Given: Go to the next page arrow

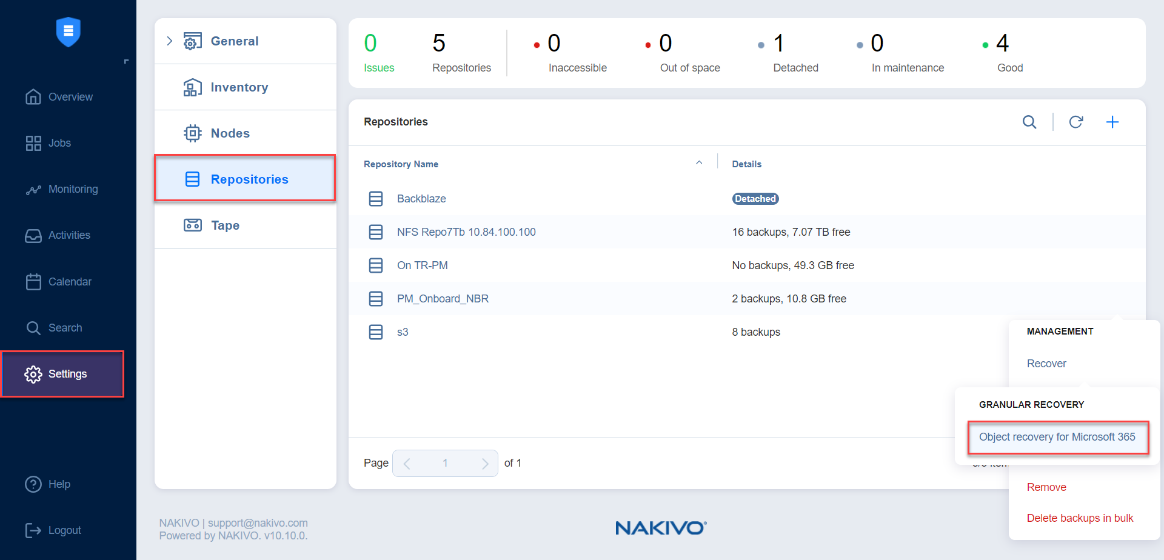Looking at the screenshot, I should [485, 464].
